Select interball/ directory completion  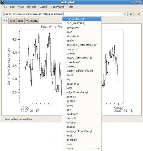[82, 140]
